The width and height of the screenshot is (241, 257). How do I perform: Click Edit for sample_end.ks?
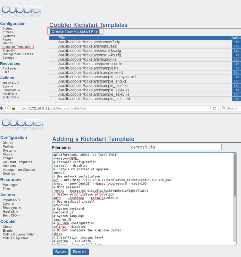click(236, 81)
